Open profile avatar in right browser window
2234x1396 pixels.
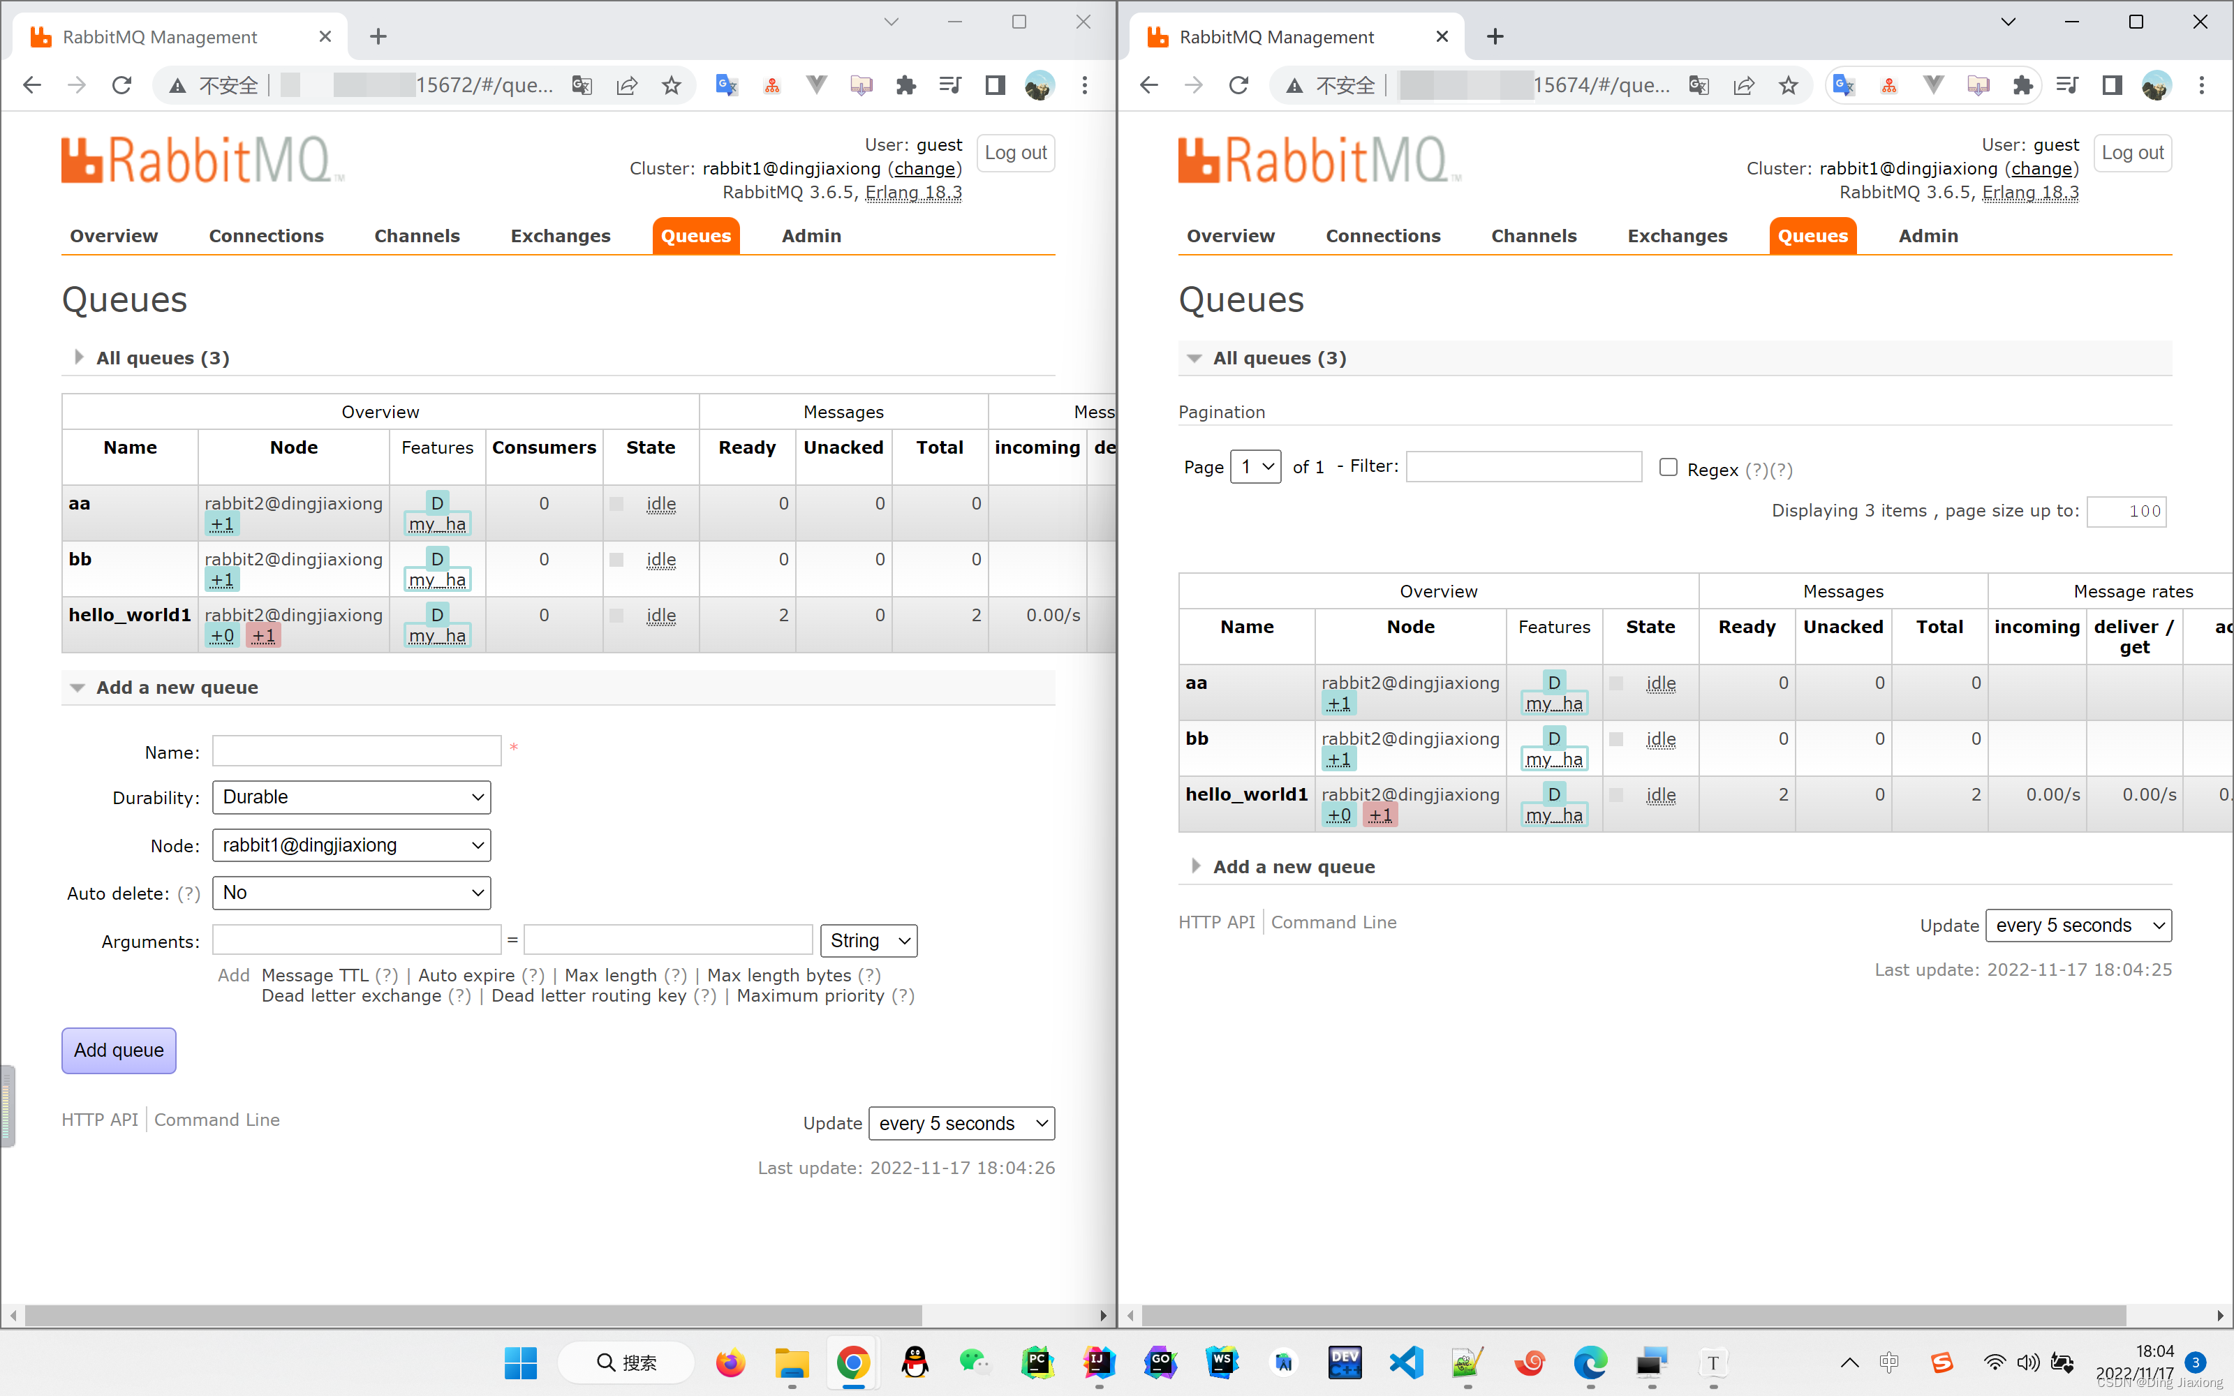coord(2157,86)
